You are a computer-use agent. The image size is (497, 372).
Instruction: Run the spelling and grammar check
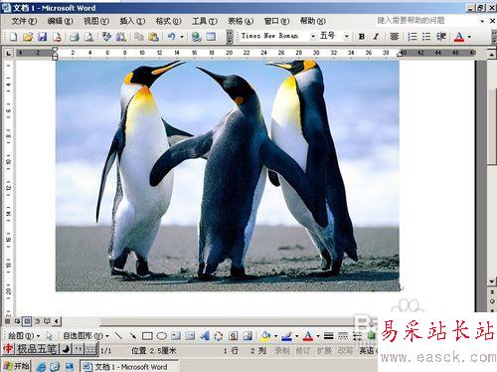pos(106,37)
